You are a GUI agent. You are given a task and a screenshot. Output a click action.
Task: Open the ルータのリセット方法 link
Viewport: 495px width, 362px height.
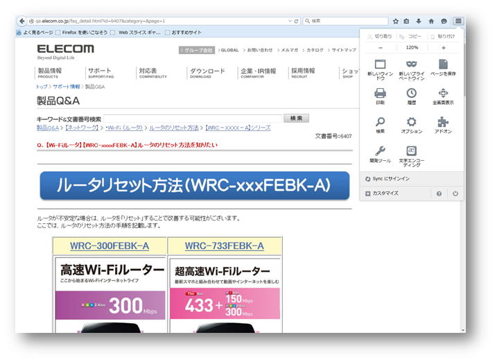point(174,128)
